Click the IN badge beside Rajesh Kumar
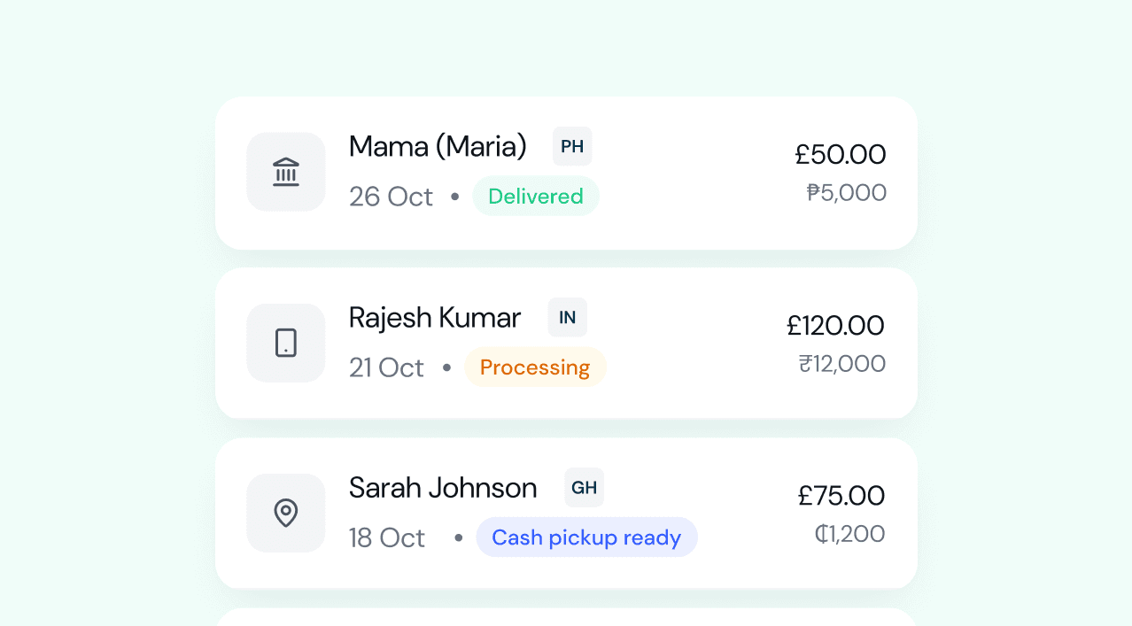The image size is (1132, 626). (x=567, y=317)
